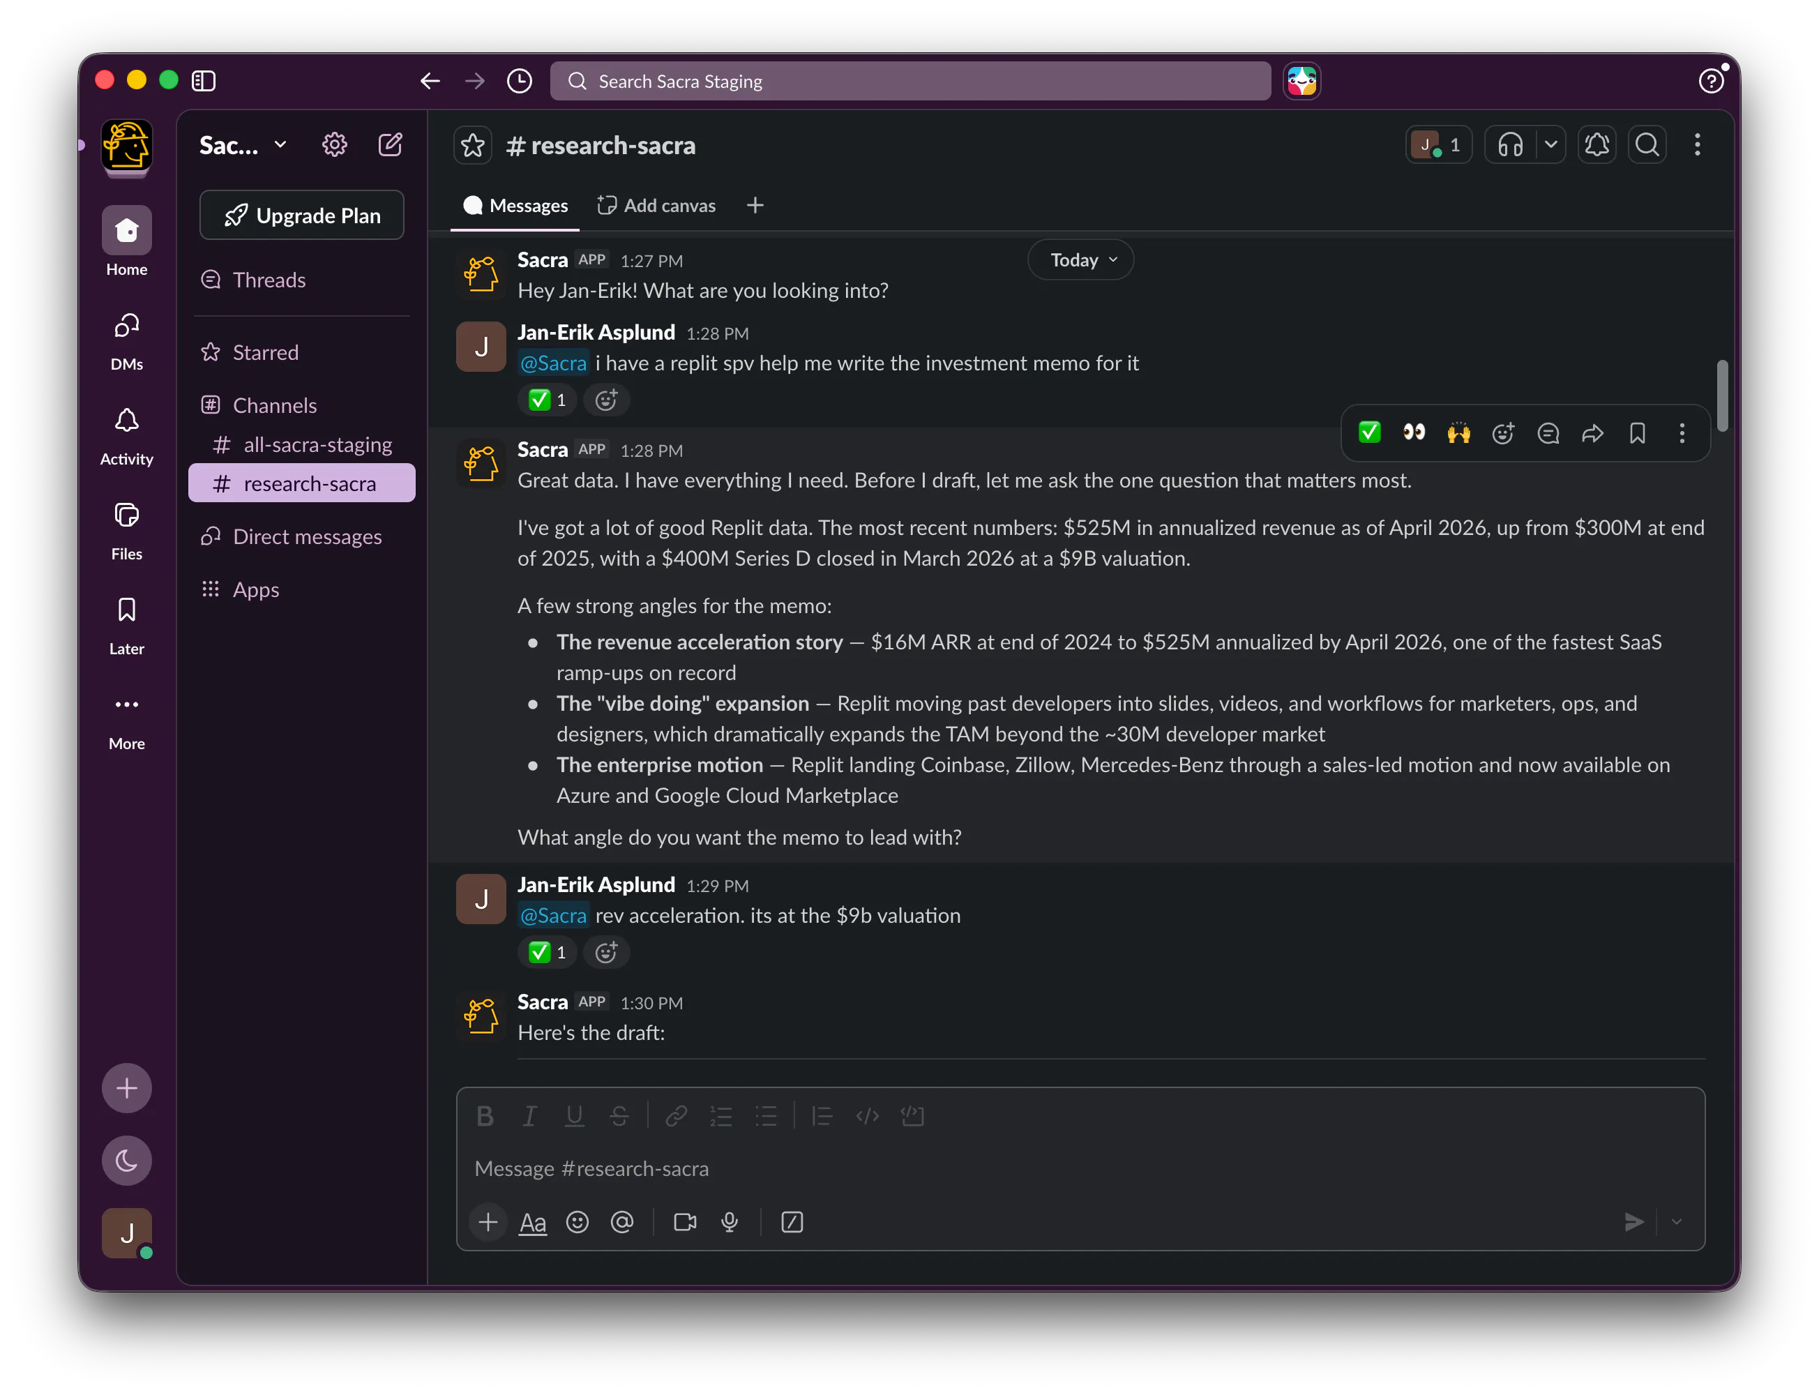The height and width of the screenshot is (1395, 1819).
Task: Open huddle options dropdown arrow
Action: 1550,145
